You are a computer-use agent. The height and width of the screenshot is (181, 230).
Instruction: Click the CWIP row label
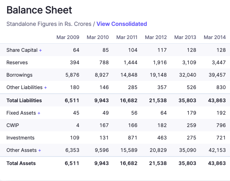(12, 125)
